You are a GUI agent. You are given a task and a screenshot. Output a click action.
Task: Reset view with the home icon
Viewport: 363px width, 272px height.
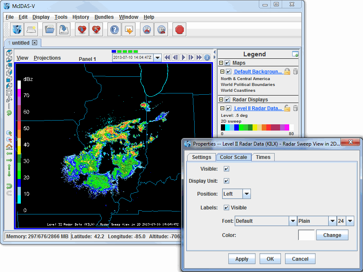coord(9,147)
